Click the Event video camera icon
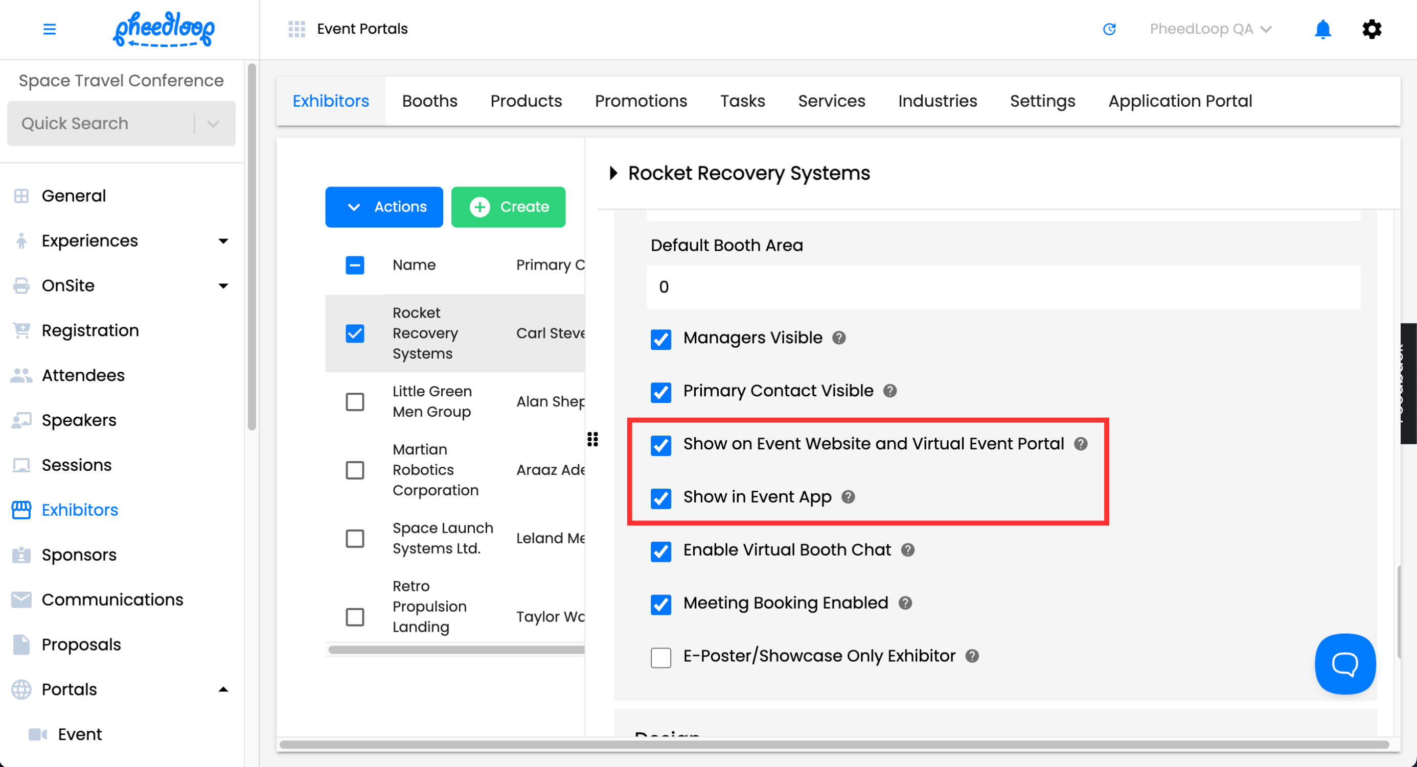 [38, 735]
